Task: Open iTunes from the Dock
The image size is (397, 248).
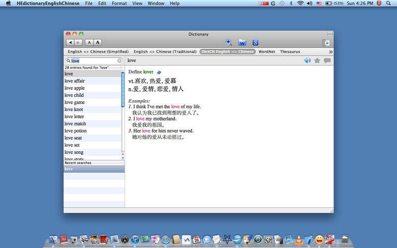Action: tap(135, 239)
